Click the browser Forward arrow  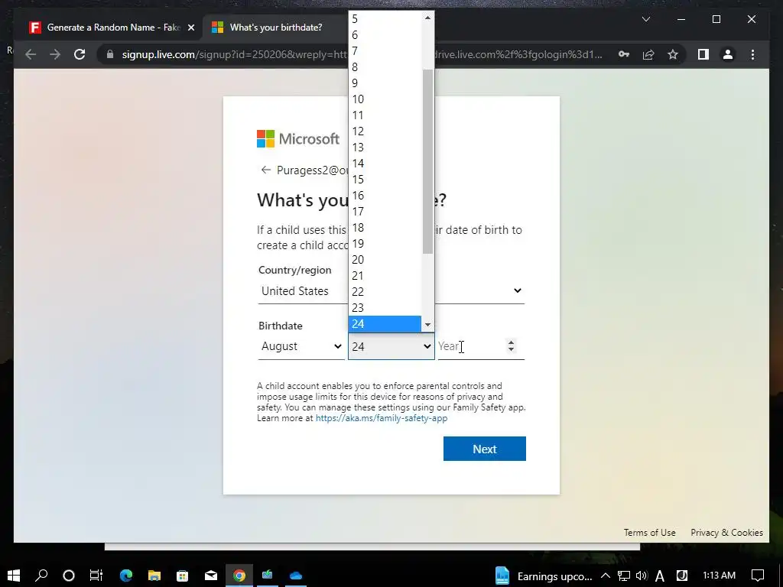[55, 54]
